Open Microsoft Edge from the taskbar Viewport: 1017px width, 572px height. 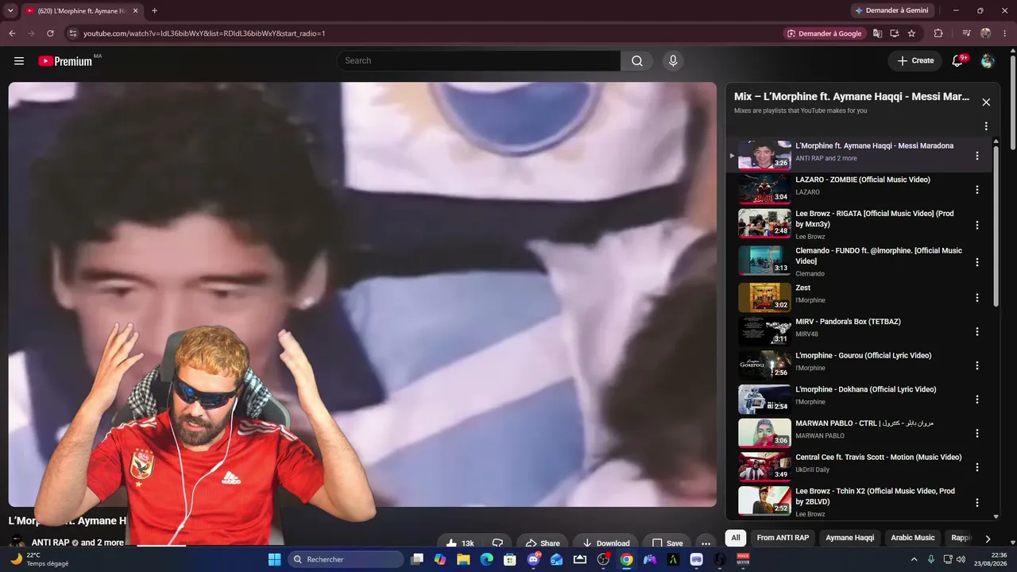pos(486,559)
